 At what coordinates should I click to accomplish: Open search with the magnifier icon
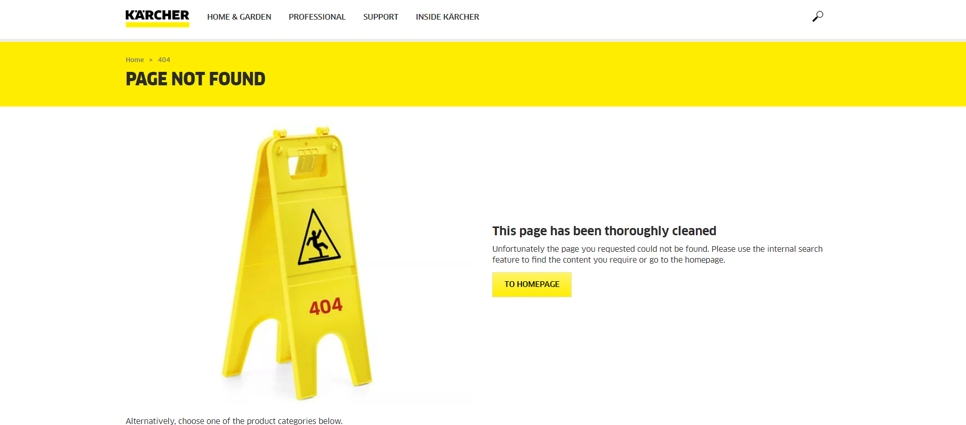point(818,17)
